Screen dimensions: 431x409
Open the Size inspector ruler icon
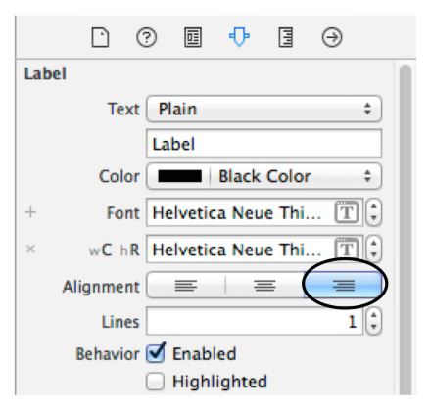(286, 37)
